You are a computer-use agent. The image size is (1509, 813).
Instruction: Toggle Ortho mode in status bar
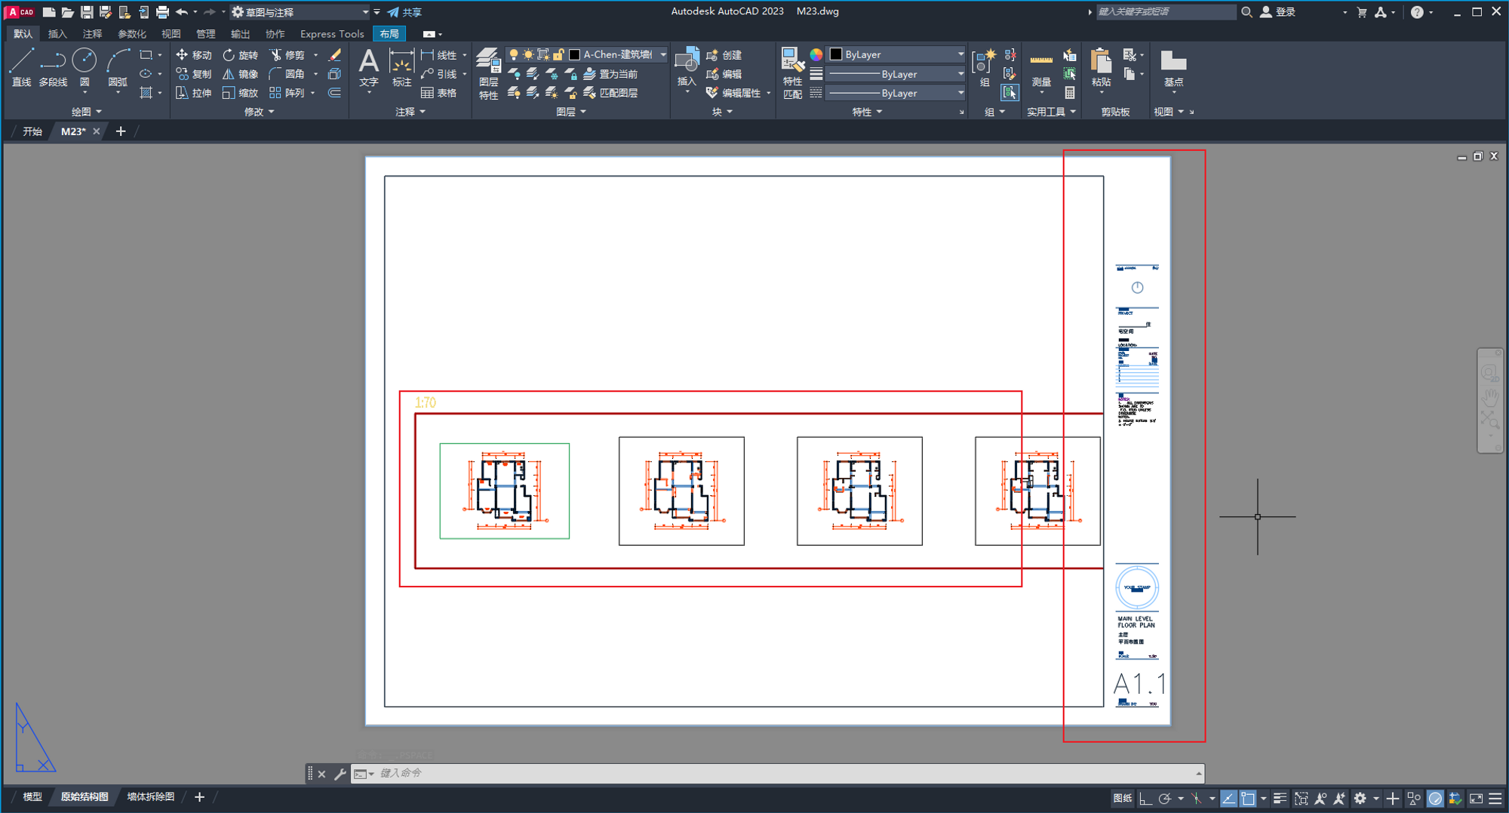click(x=1145, y=798)
